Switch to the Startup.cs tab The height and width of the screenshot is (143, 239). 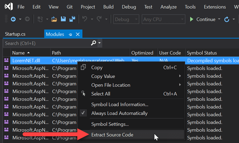15,34
